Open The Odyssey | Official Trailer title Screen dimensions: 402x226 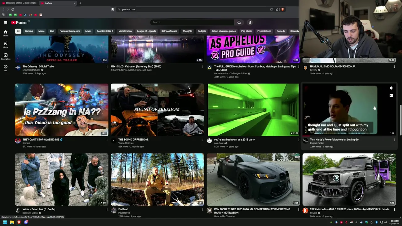pos(39,67)
